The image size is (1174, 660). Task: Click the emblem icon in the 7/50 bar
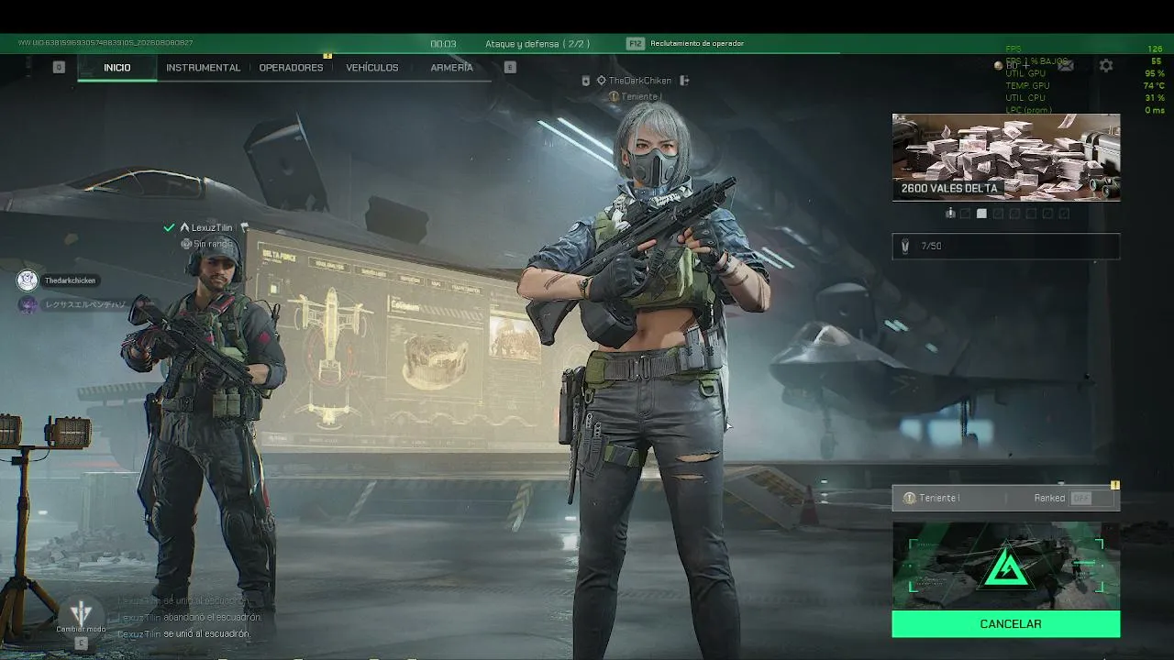coord(905,246)
